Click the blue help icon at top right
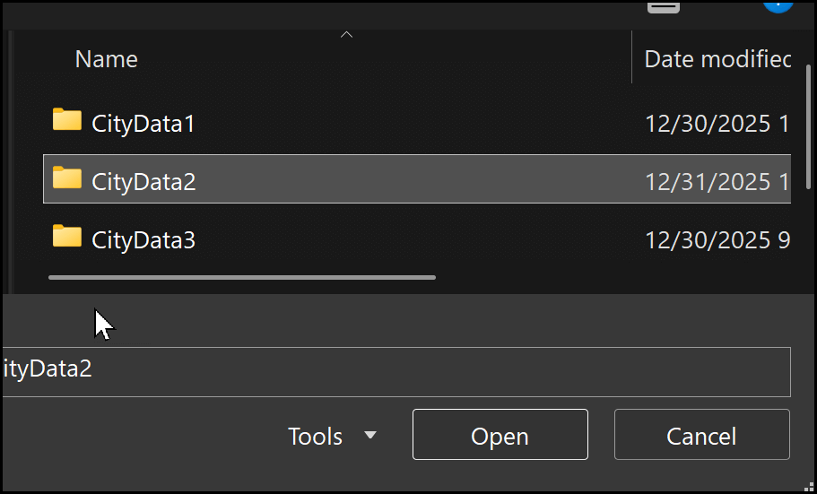Image resolution: width=817 pixels, height=494 pixels. tap(778, 4)
